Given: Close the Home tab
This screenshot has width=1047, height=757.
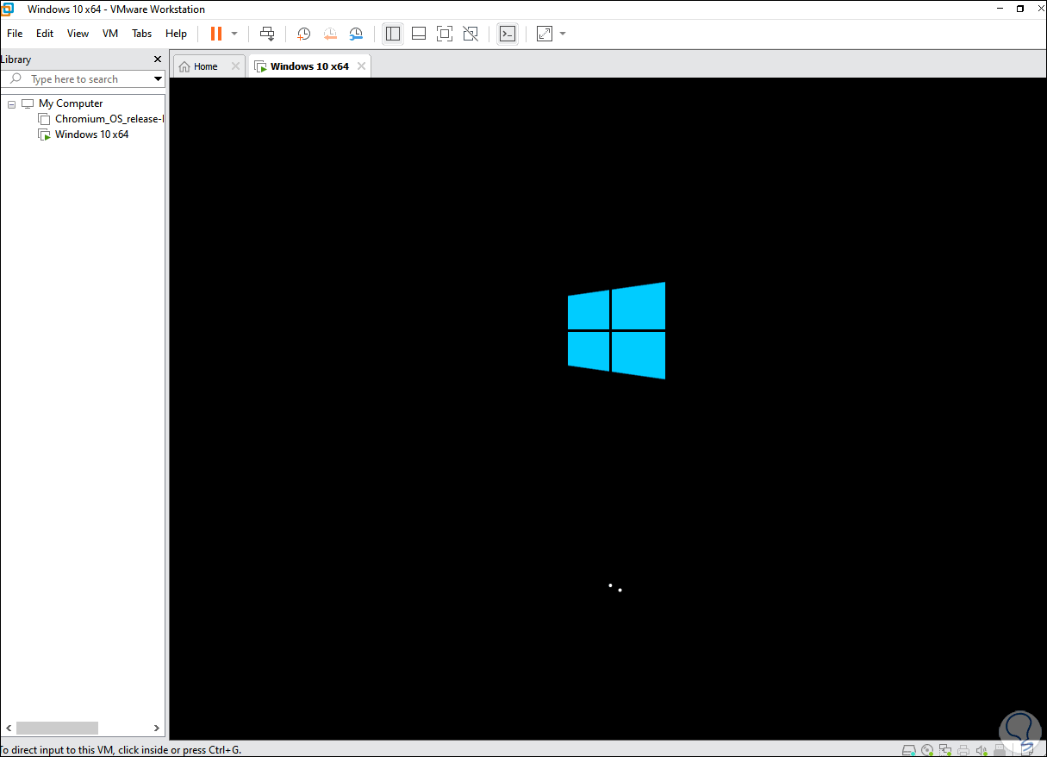Looking at the screenshot, I should (x=235, y=66).
